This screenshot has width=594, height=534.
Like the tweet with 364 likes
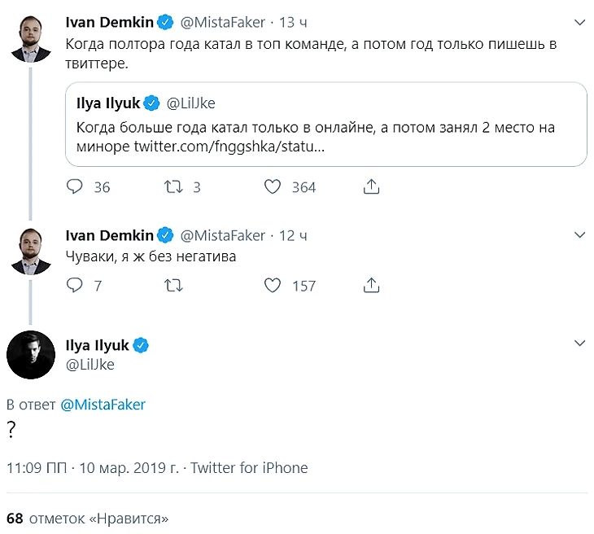273,187
